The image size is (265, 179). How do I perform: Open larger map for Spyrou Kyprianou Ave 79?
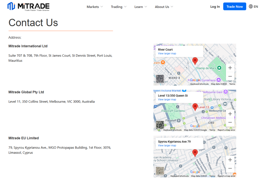click(167, 146)
